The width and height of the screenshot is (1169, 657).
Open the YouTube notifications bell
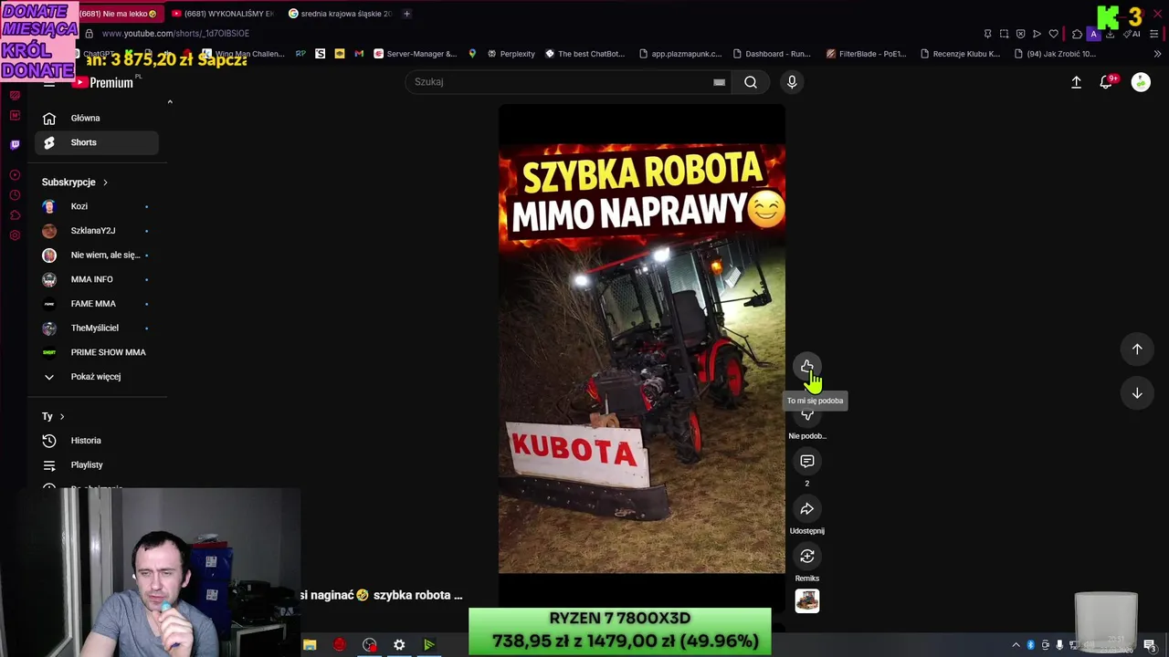coord(1106,82)
